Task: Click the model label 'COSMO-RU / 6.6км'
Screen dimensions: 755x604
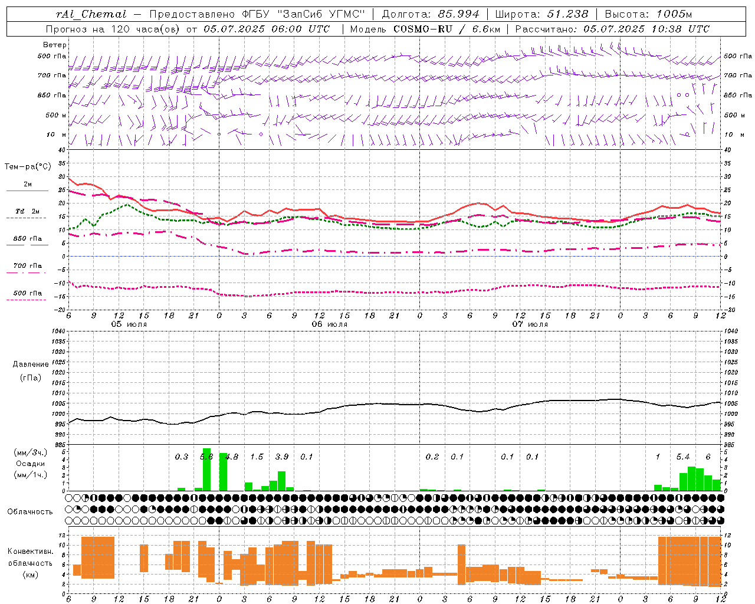Action: tap(447, 29)
